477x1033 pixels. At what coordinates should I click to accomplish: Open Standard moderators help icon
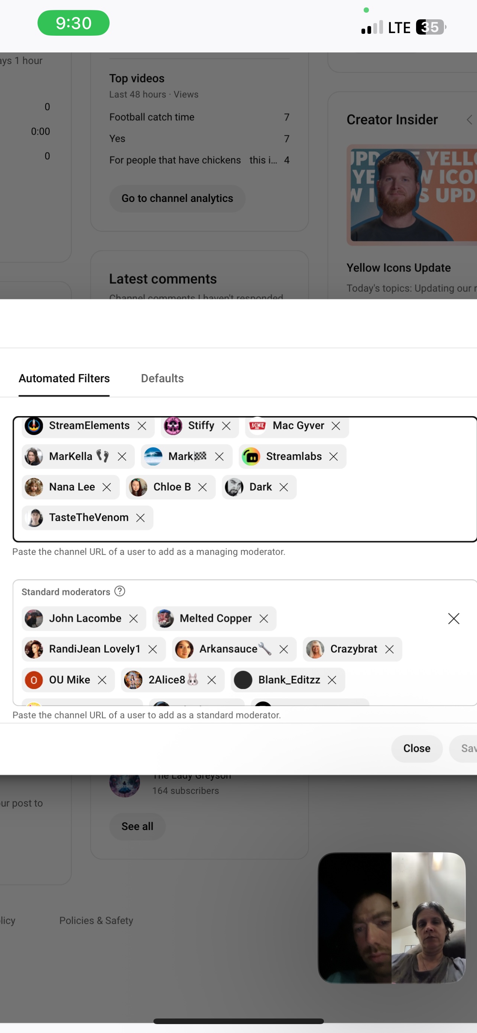120,591
